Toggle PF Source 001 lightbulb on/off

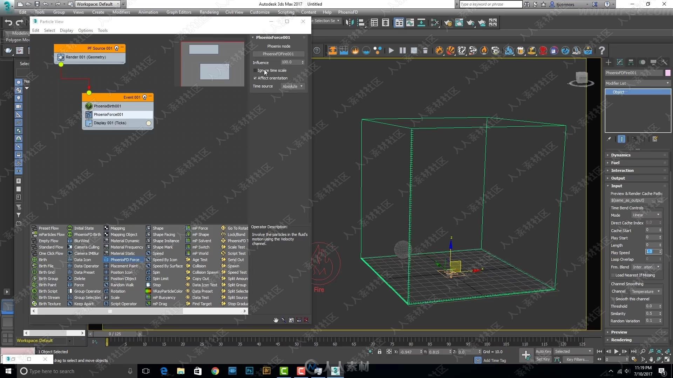117,48
